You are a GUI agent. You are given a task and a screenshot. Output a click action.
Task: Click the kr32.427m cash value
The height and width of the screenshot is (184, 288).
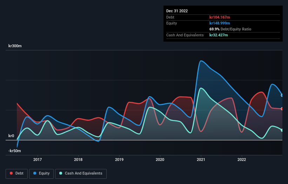pos(219,35)
